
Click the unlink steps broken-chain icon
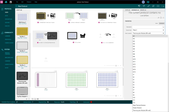coord(153,6)
